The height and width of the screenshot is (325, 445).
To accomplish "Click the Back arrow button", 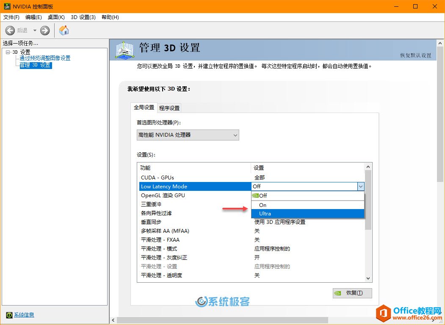I will coord(11,30).
